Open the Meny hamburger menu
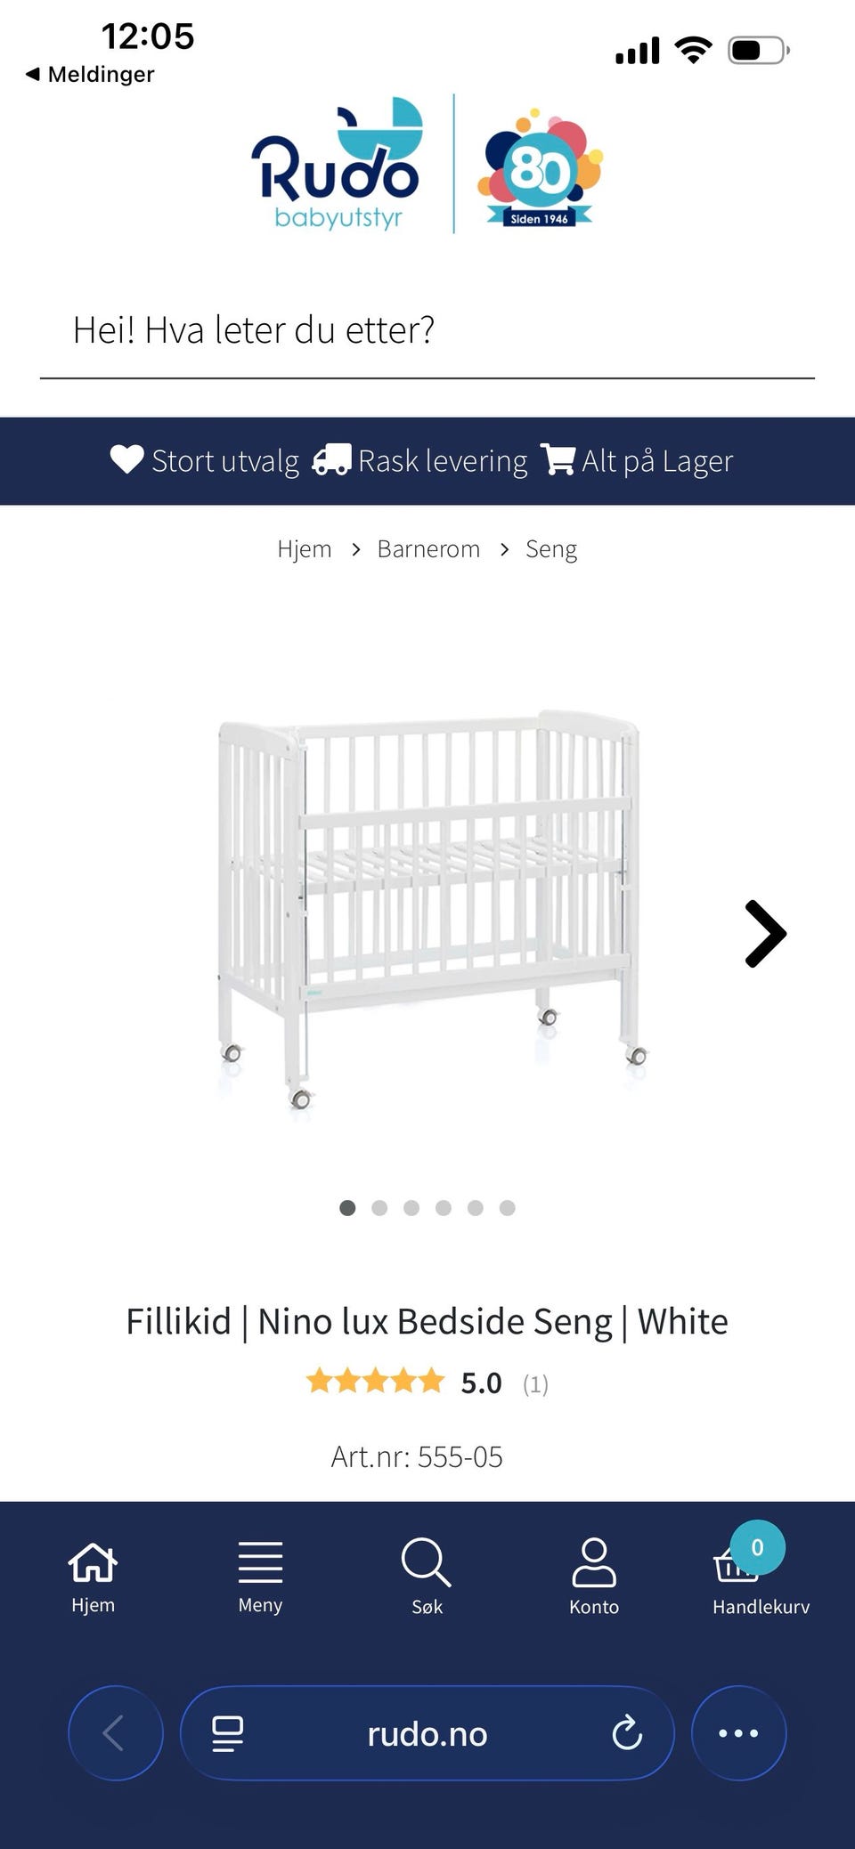The width and height of the screenshot is (855, 1849). (260, 1577)
